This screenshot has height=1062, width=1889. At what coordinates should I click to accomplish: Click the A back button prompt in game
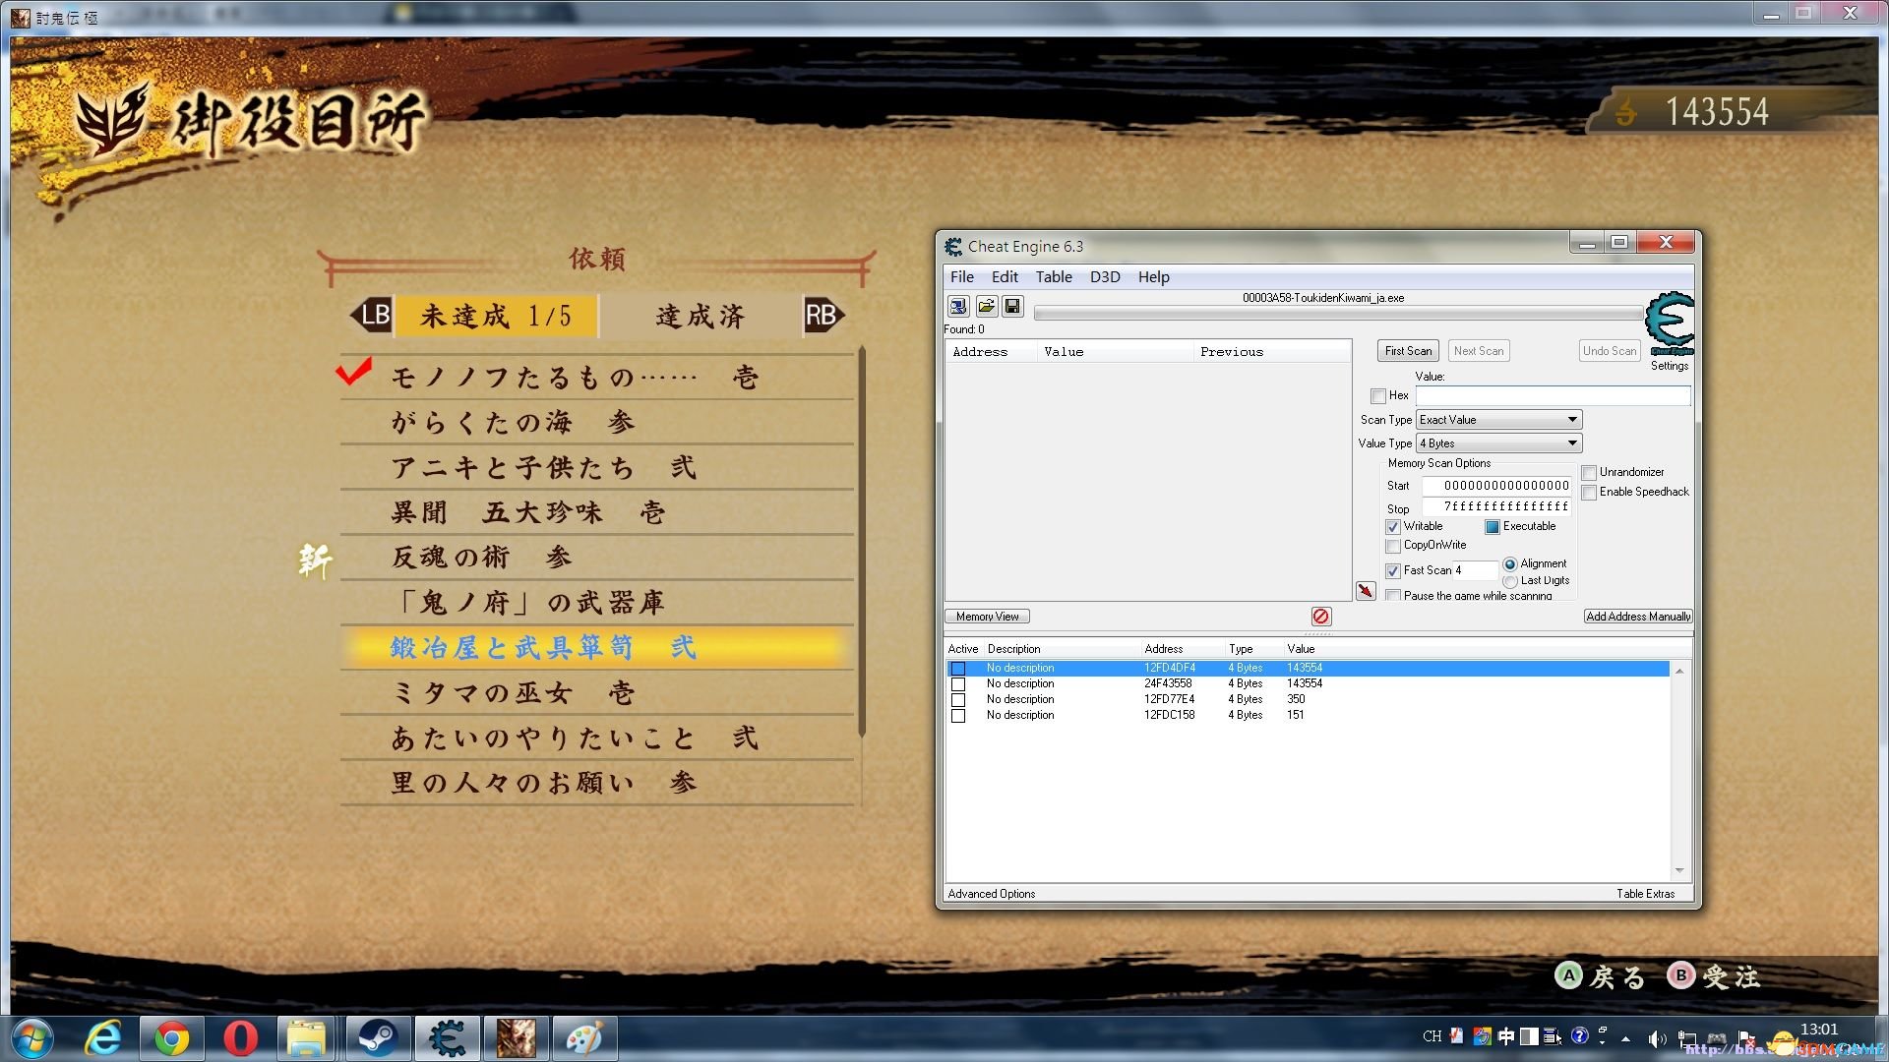point(1568,975)
